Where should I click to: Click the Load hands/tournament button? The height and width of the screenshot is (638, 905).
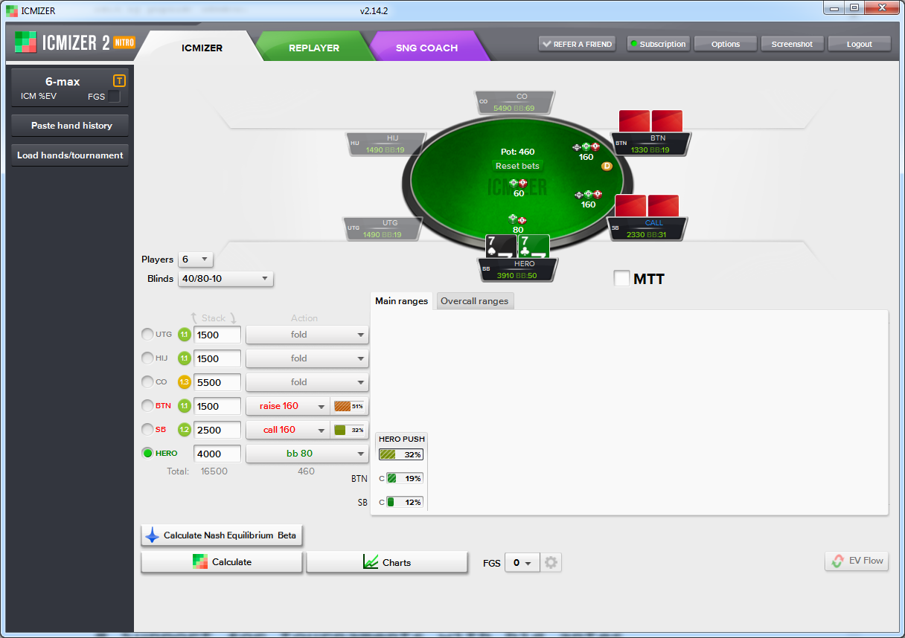click(70, 155)
